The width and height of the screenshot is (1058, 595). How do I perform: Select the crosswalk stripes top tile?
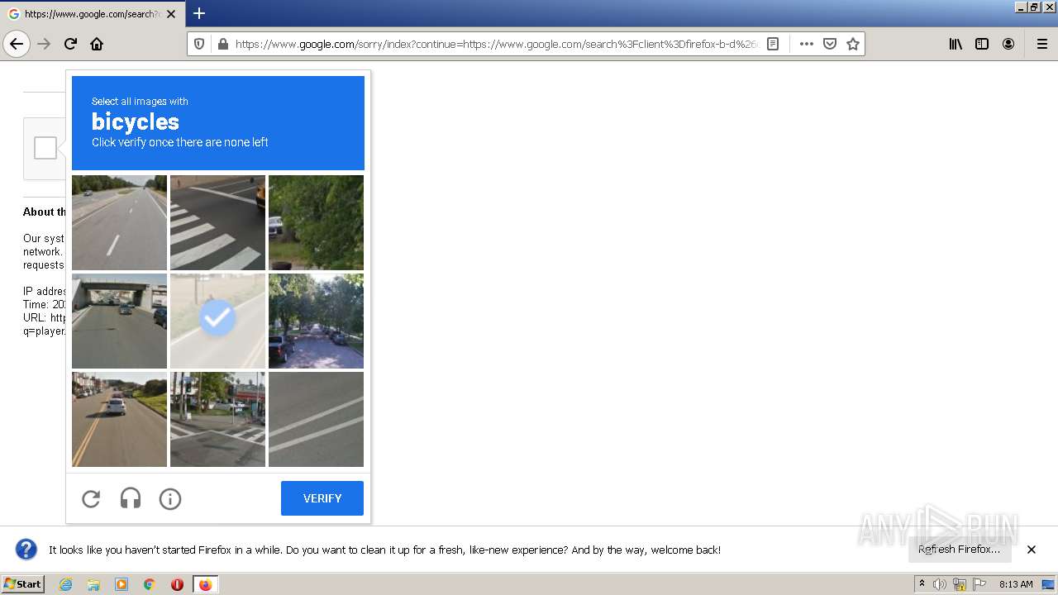[217, 222]
